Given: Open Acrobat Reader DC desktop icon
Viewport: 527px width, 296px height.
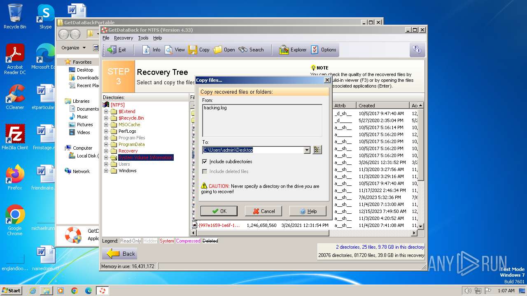Looking at the screenshot, I should click(x=15, y=59).
